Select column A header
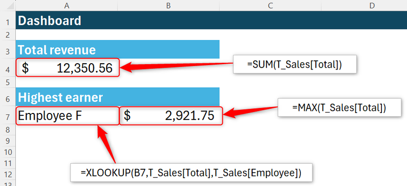 [x=67, y=5]
